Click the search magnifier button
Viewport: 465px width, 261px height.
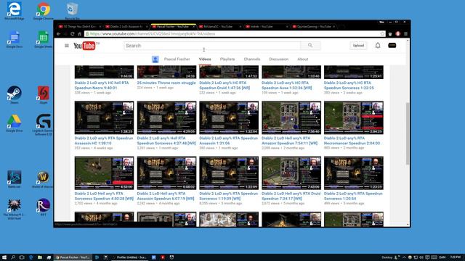(x=310, y=46)
